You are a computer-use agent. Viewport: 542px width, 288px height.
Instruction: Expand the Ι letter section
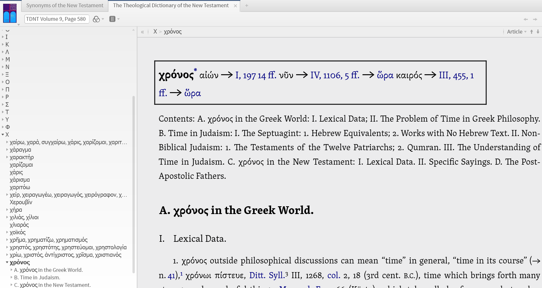point(3,37)
